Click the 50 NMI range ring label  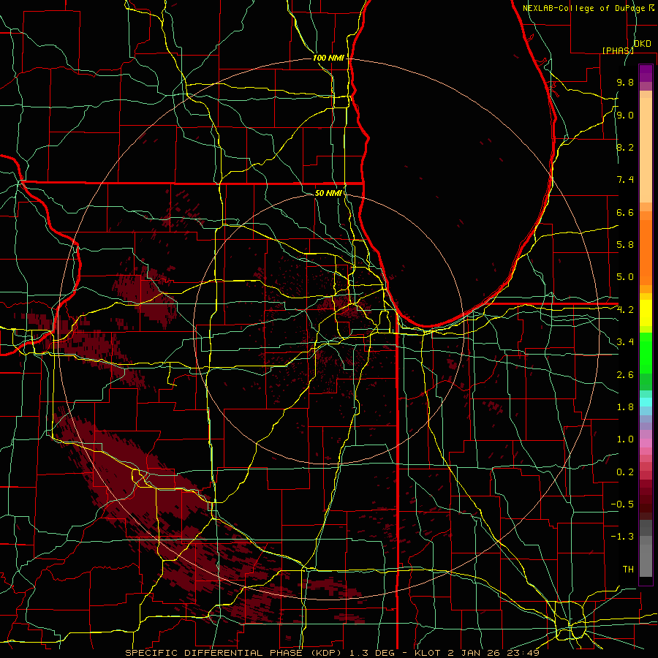tap(328, 193)
